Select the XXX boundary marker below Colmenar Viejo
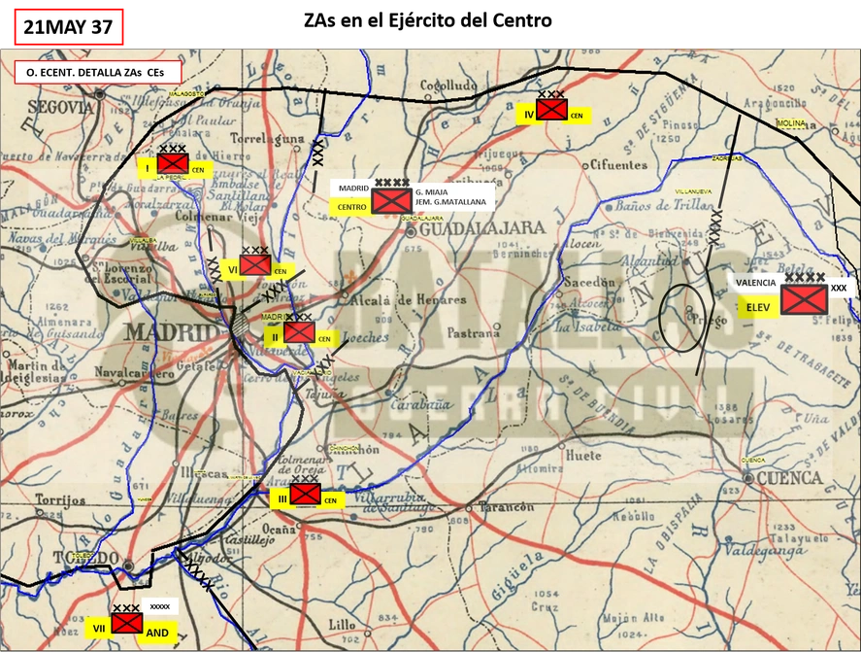 (214, 269)
